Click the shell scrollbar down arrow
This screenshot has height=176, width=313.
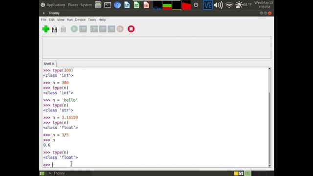(269, 166)
